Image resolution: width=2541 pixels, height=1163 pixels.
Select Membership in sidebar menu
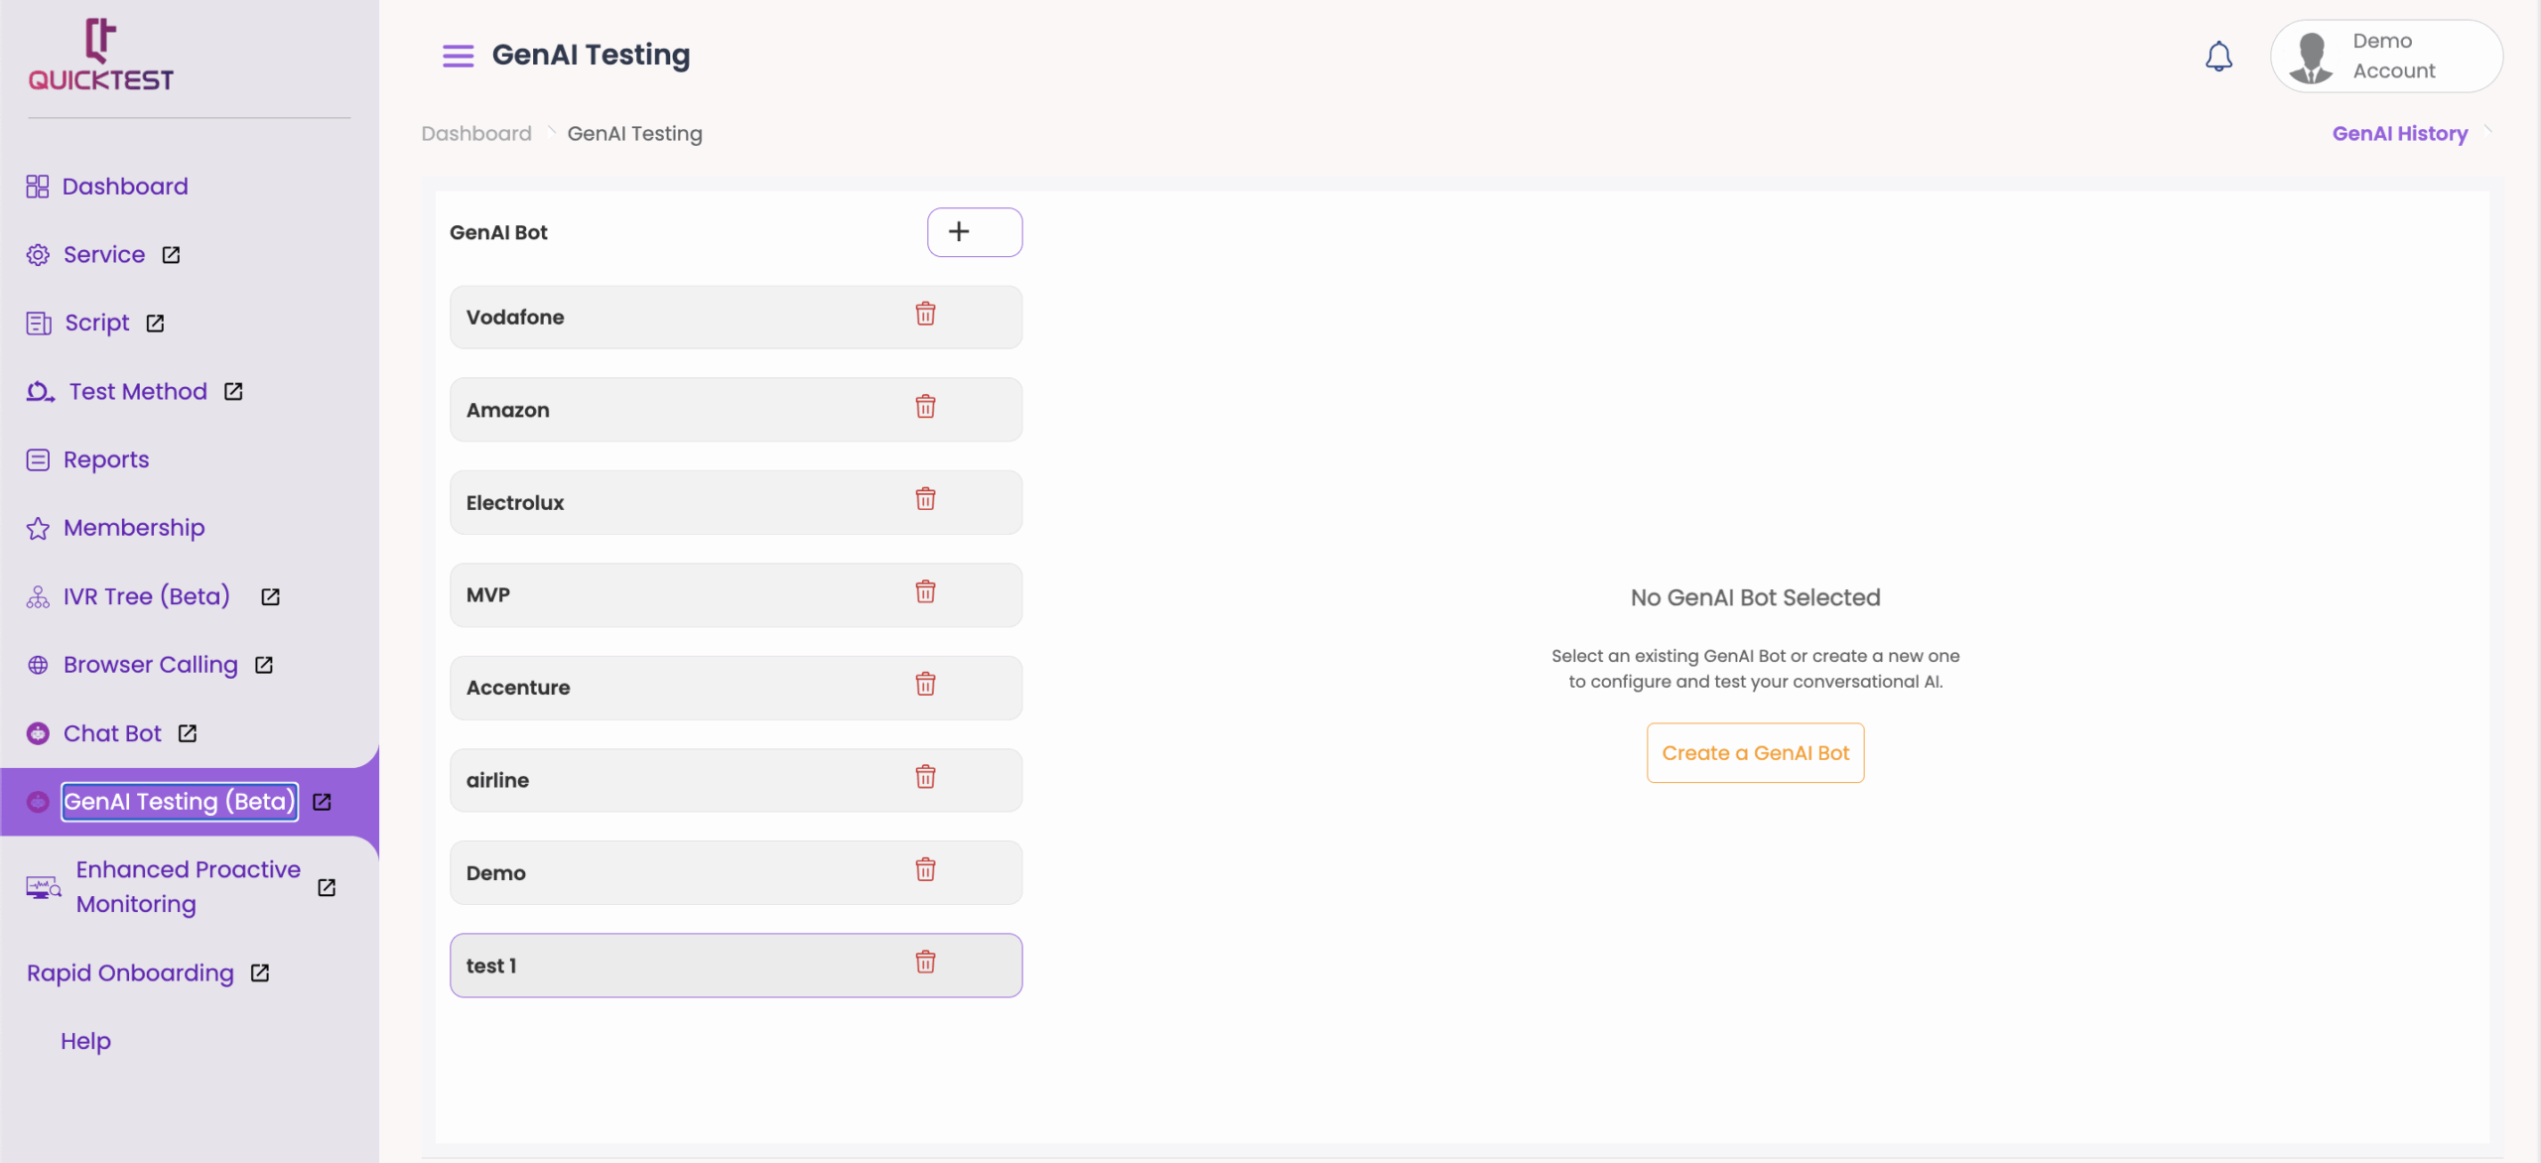pos(133,528)
